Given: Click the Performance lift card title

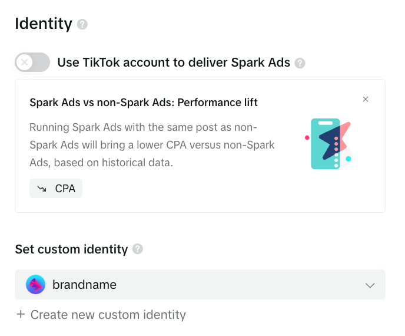Looking at the screenshot, I should [144, 103].
